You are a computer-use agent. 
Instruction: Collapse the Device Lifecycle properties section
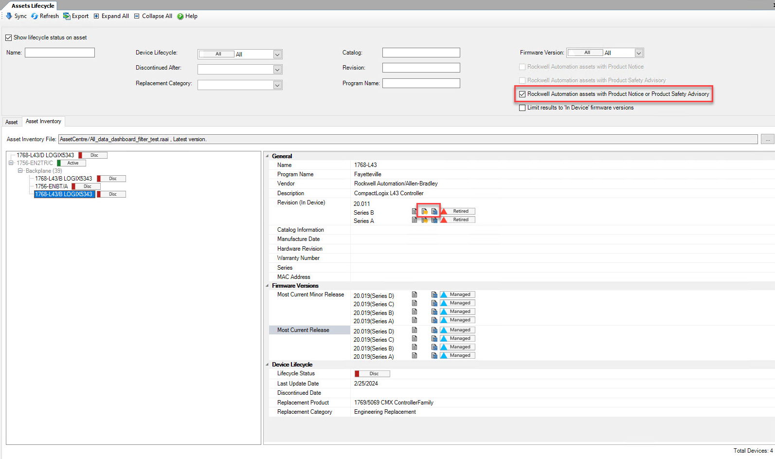267,365
